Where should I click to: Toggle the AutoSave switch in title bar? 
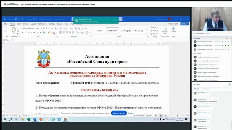pos(17,19)
